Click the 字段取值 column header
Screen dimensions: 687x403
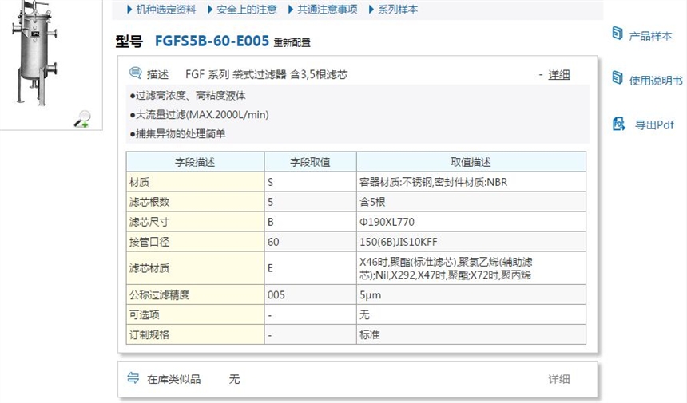pos(310,162)
